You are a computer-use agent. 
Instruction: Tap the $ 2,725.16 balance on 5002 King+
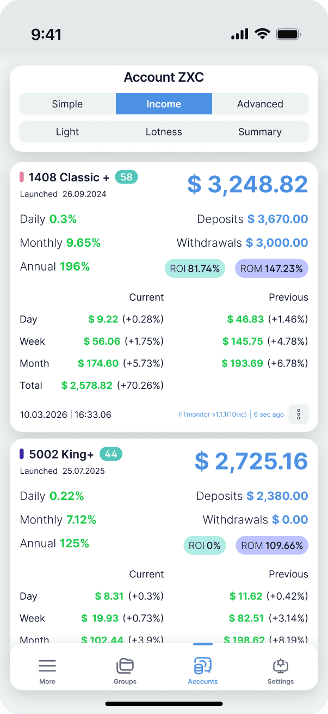coord(251,461)
